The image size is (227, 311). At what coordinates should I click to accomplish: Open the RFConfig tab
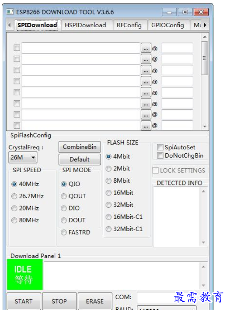click(x=129, y=25)
